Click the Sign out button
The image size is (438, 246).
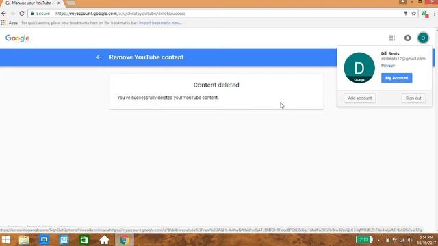(413, 98)
